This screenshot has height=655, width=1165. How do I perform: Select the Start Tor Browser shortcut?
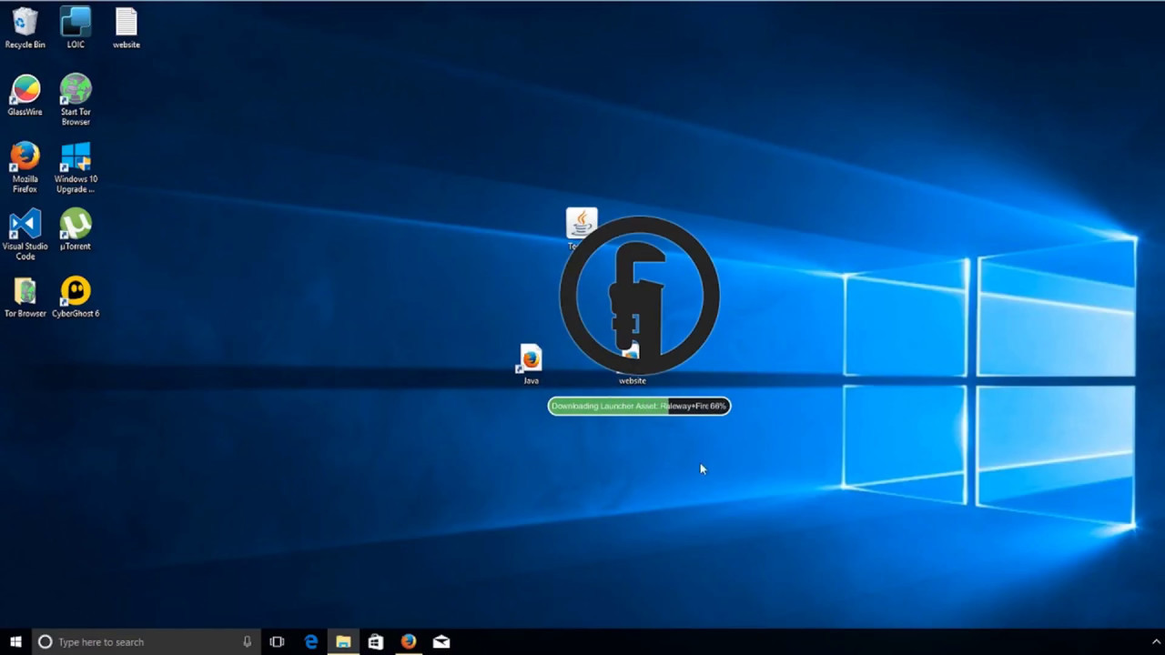point(76,90)
